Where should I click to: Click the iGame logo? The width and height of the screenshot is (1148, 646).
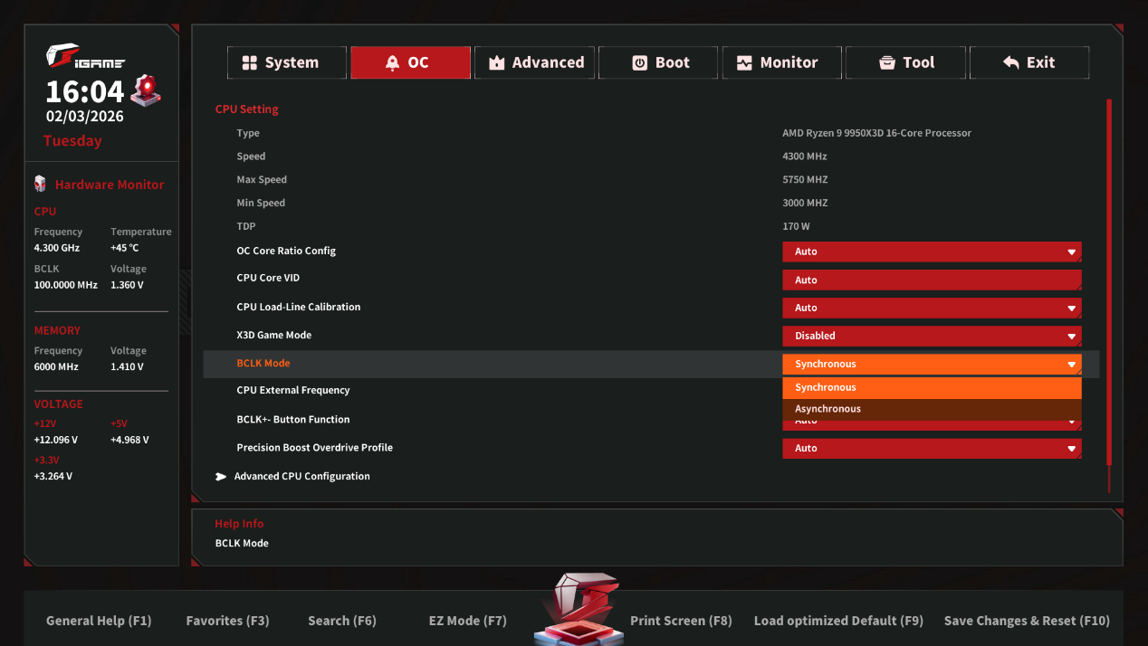tap(86, 57)
